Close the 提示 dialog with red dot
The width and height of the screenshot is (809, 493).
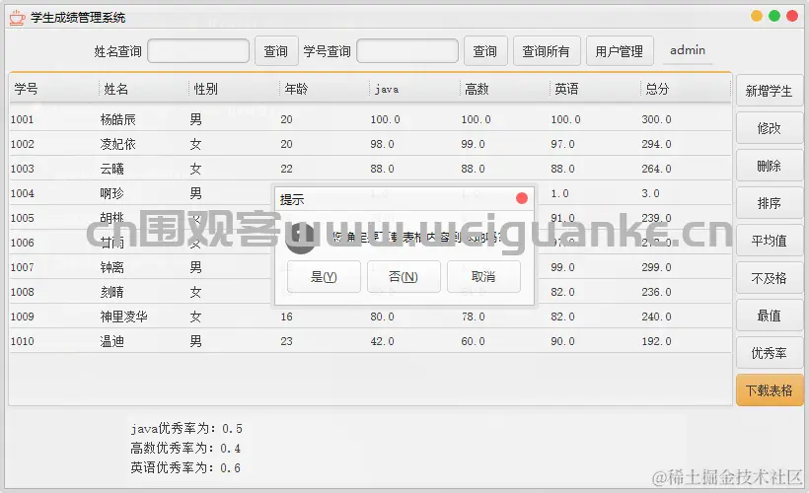point(522,198)
